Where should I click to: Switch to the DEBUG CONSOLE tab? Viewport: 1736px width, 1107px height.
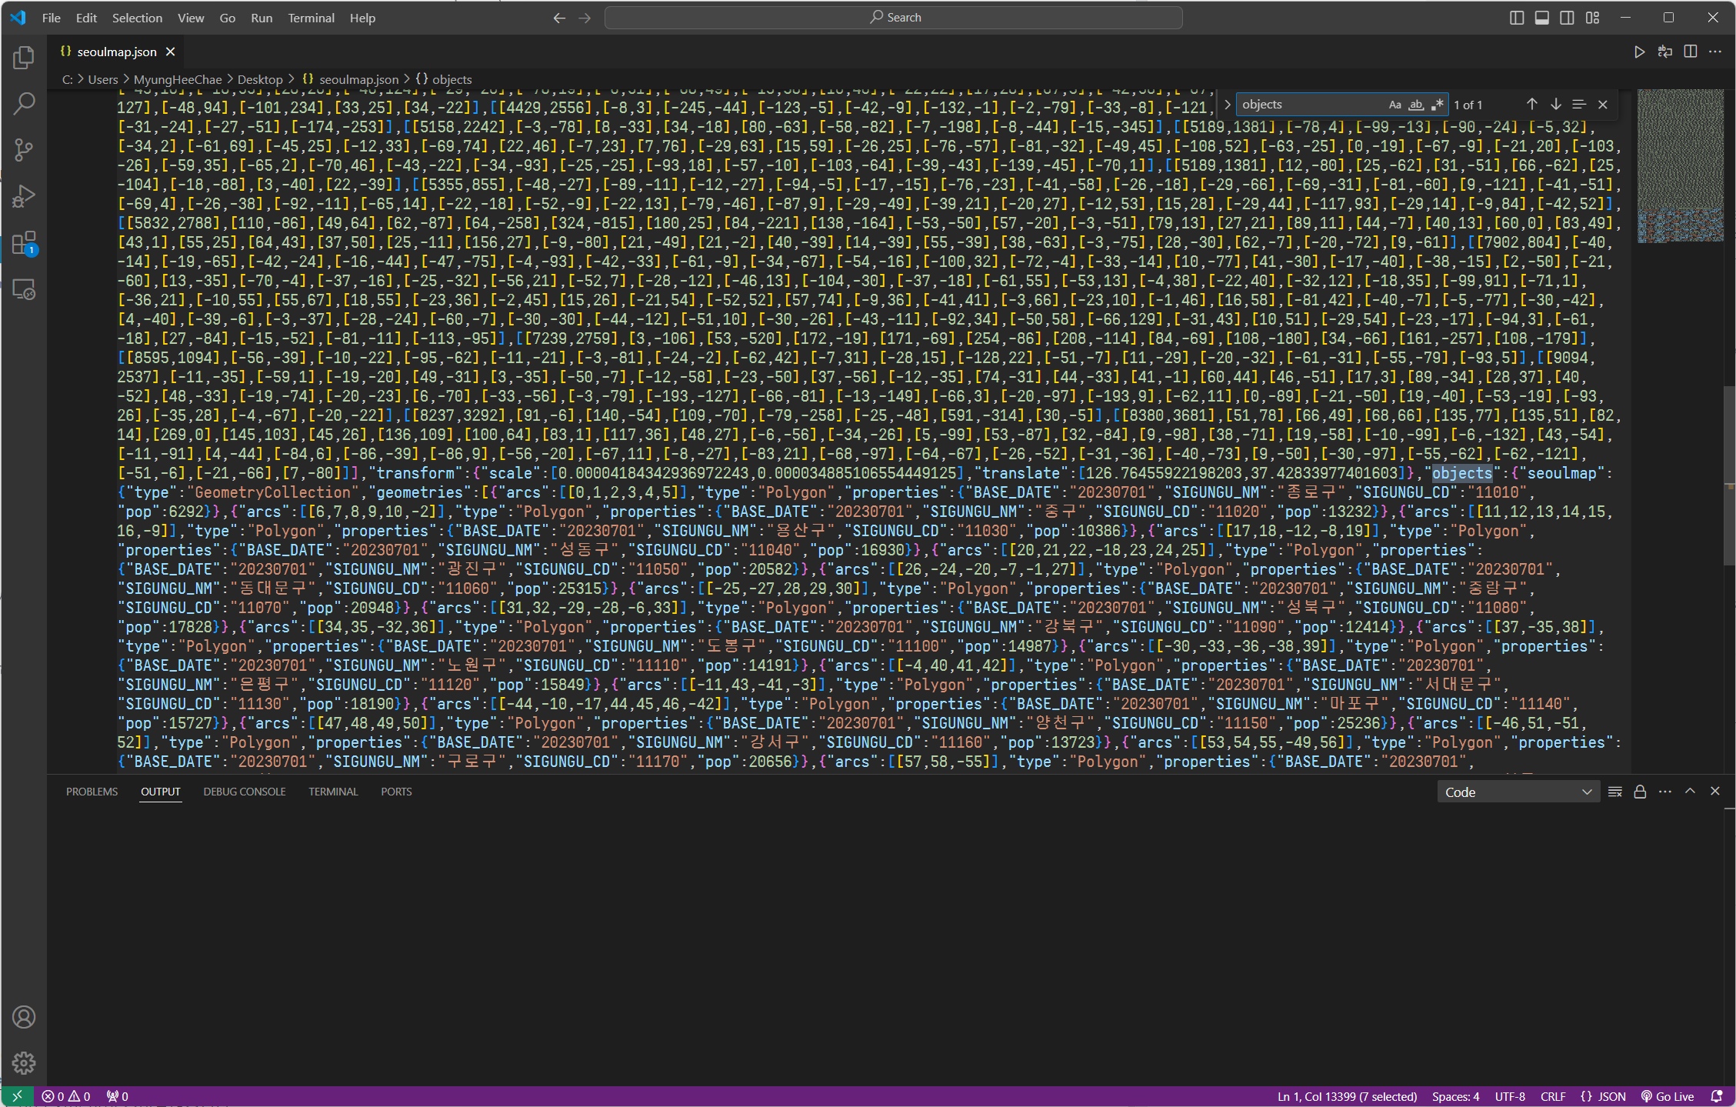tap(244, 792)
